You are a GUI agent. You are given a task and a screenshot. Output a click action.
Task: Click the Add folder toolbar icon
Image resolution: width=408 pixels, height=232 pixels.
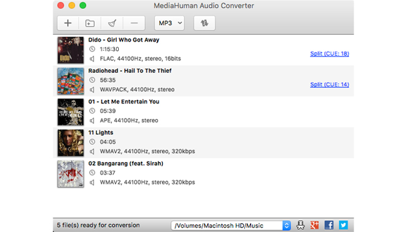pos(90,23)
